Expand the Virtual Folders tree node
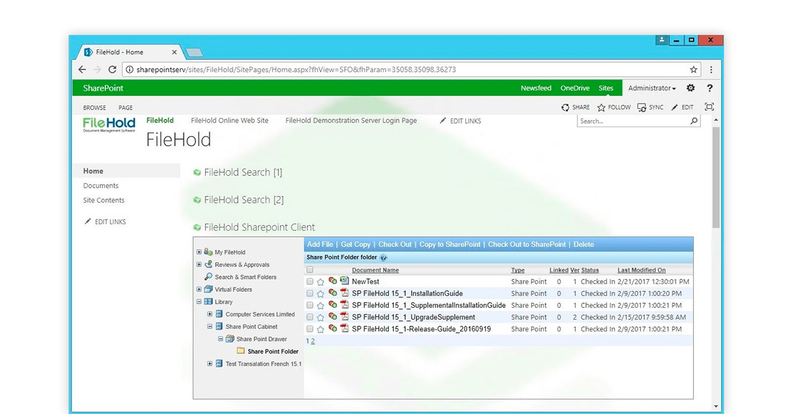792x414 pixels. click(199, 289)
